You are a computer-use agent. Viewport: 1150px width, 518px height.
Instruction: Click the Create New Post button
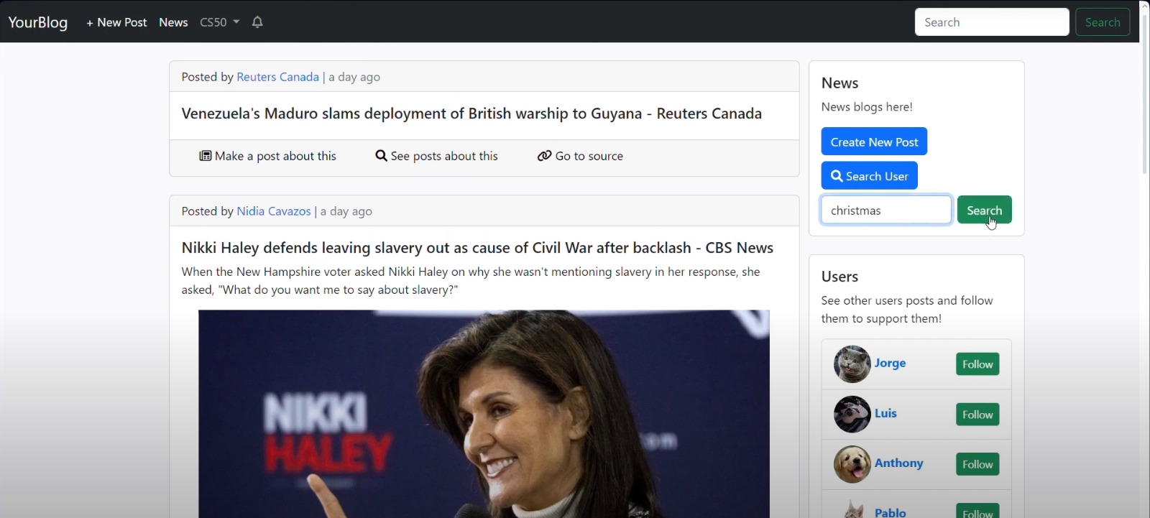click(874, 142)
